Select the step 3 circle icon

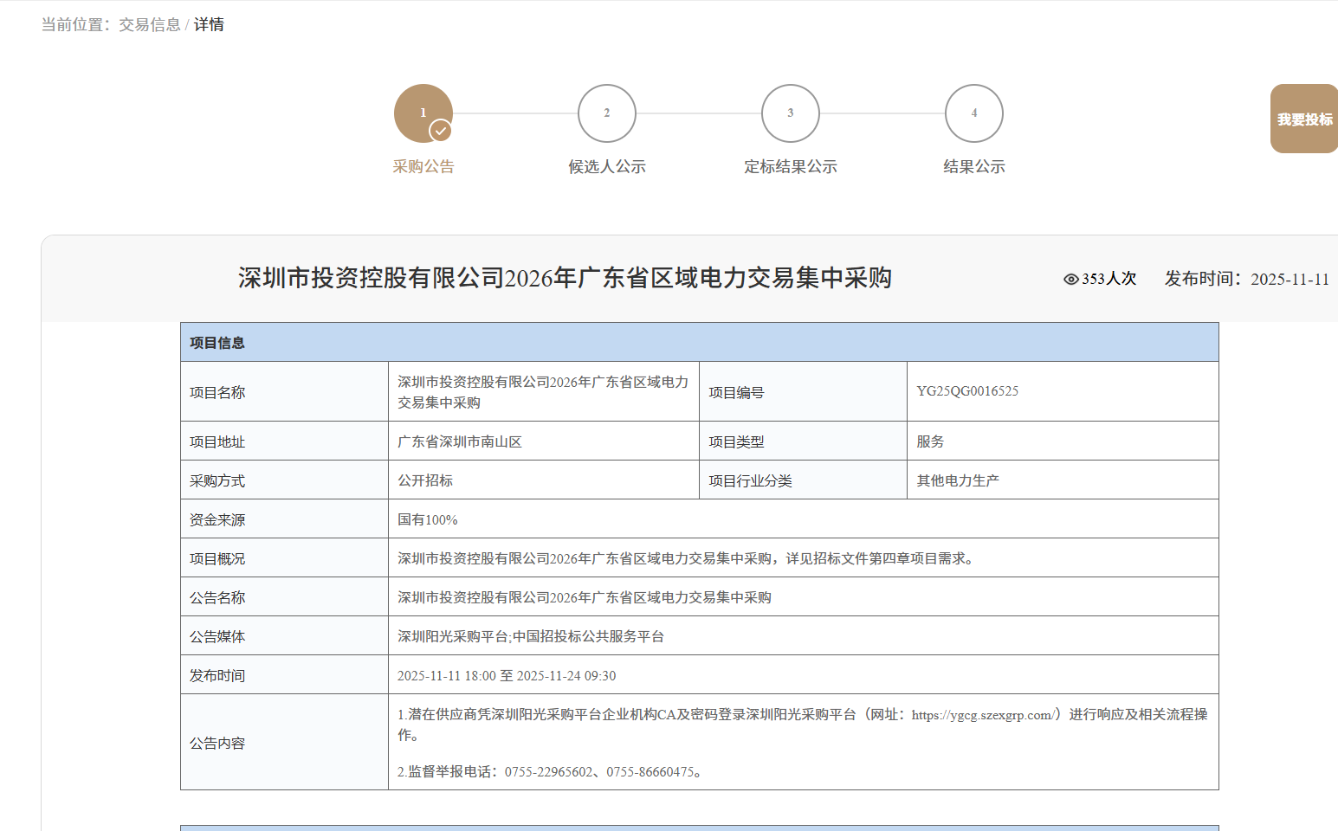click(x=790, y=113)
